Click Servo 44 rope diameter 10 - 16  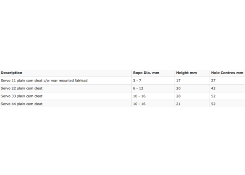(x=139, y=104)
